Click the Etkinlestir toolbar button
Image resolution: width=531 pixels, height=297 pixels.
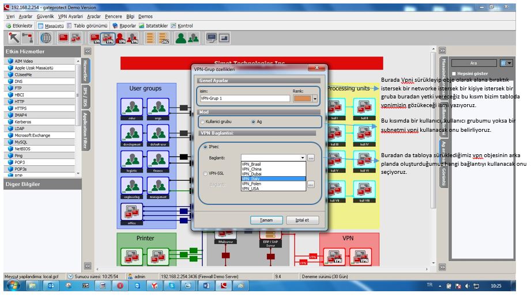[19, 26]
